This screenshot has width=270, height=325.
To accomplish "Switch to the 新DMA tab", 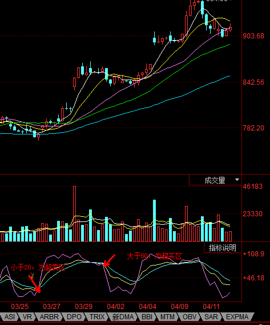I will [x=123, y=317].
